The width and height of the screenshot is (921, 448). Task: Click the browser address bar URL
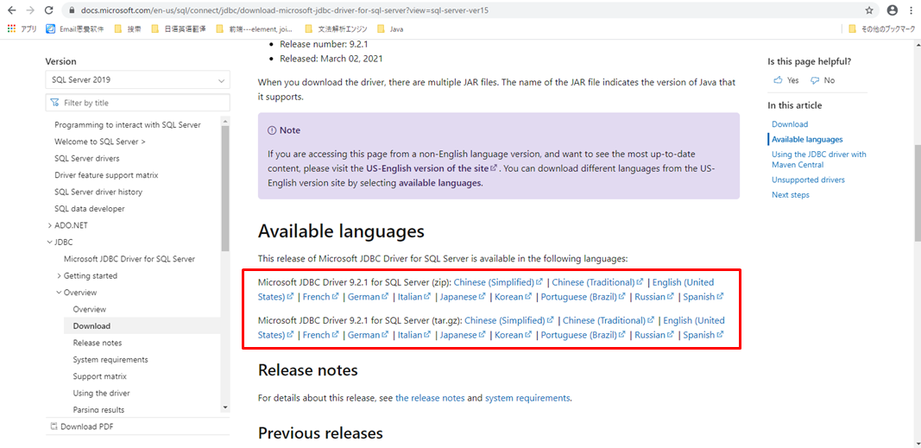[x=284, y=10]
